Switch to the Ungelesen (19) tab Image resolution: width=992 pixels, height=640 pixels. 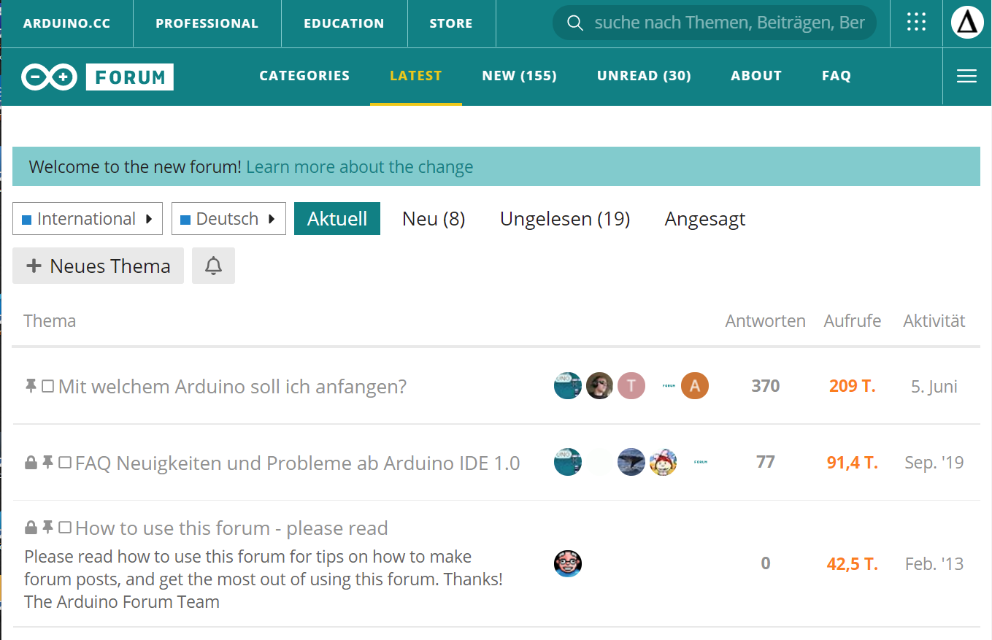point(564,219)
